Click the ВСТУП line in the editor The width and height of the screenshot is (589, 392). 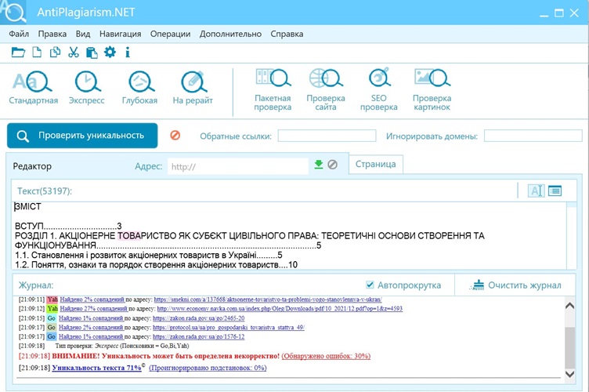[x=68, y=226]
